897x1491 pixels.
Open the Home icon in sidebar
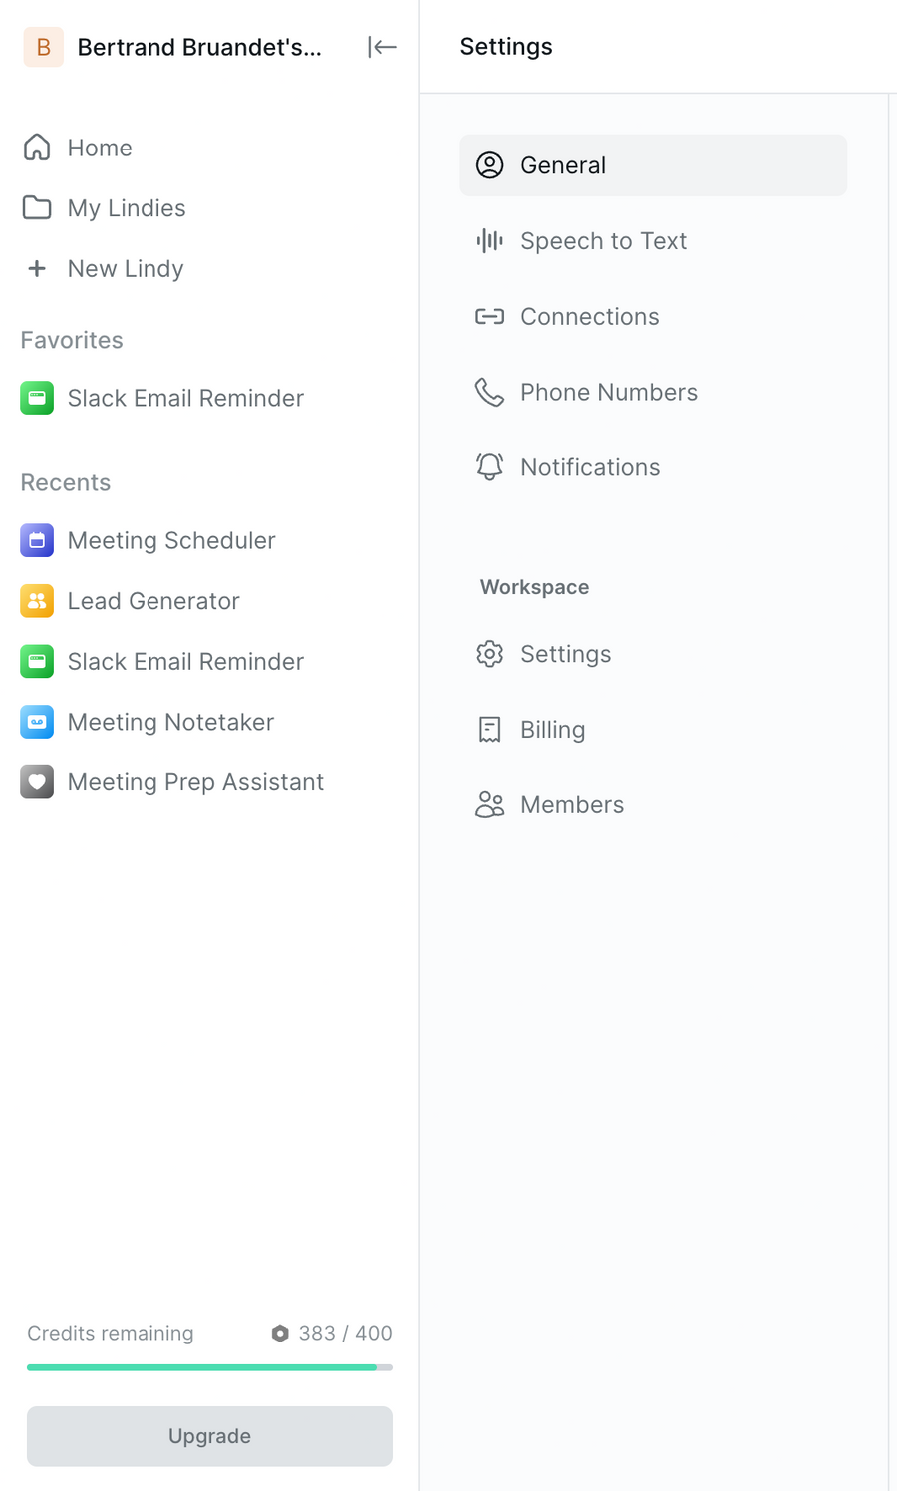coord(37,148)
